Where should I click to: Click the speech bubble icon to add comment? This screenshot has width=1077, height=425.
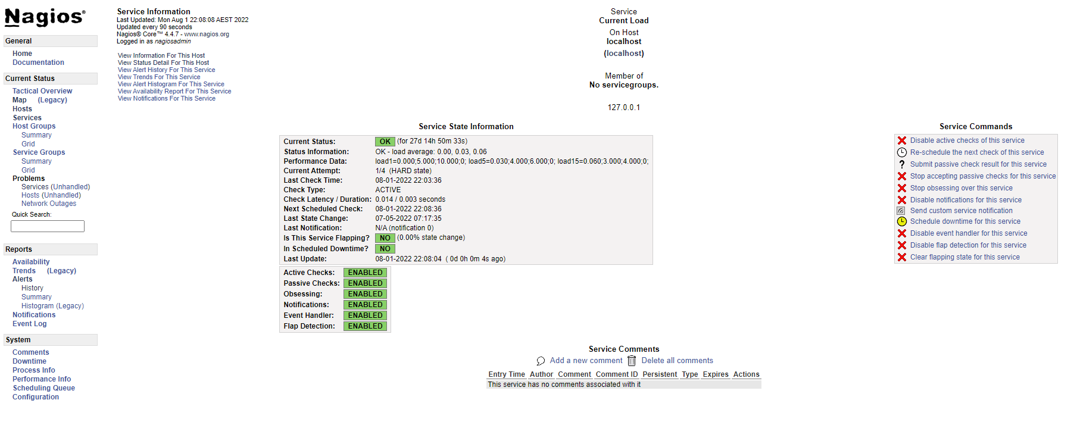click(541, 361)
